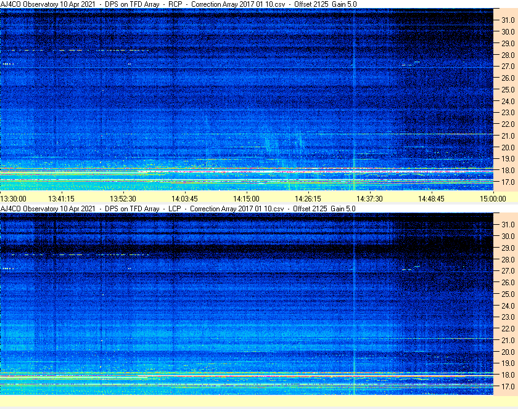Click the 29.0 frequency label in RCP panel
This screenshot has height=409, width=518.
point(508,43)
